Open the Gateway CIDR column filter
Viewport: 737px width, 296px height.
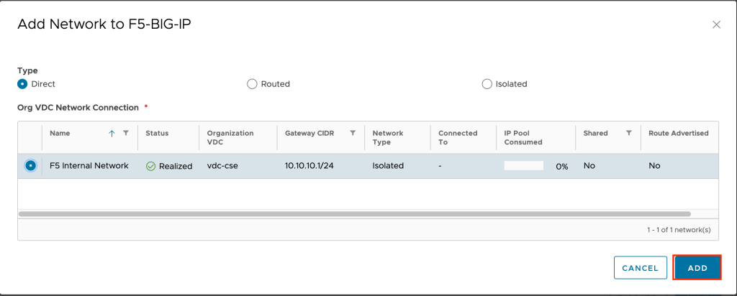click(353, 133)
